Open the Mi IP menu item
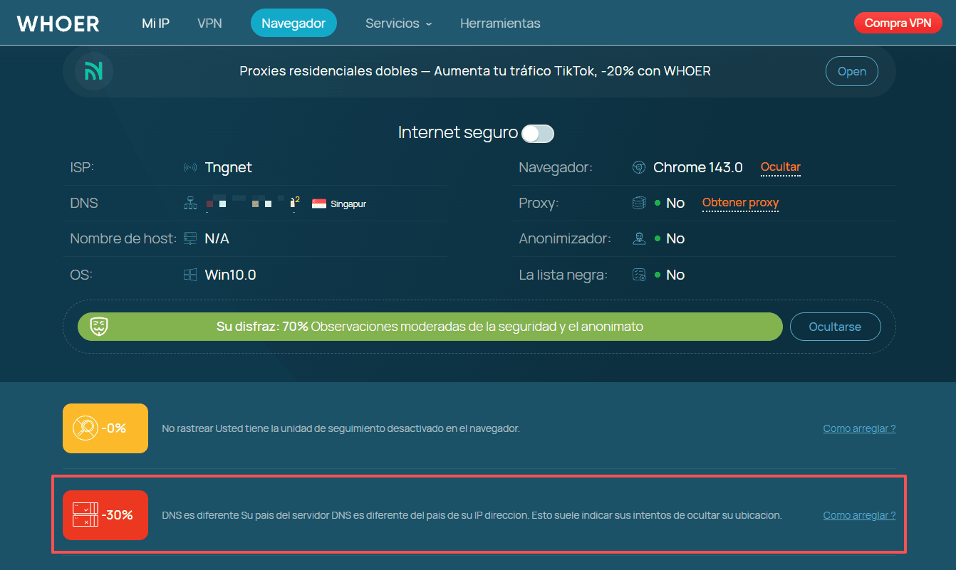Viewport: 956px width, 570px height. [x=155, y=23]
